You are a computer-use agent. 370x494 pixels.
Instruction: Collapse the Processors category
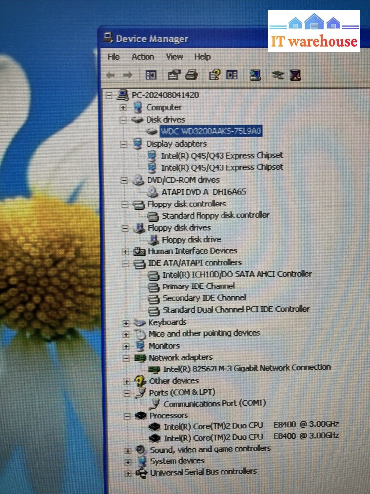click(x=127, y=416)
